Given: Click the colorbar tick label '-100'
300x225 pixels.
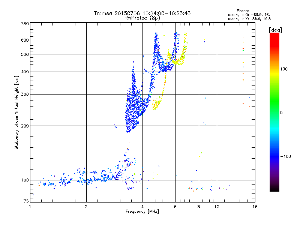Looking at the screenshot, I should (x=286, y=156).
